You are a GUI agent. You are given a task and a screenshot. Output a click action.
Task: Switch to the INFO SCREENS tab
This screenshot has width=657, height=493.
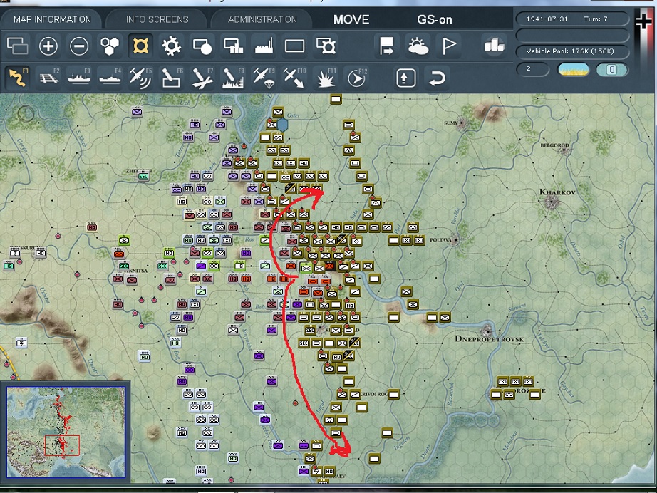coord(157,19)
